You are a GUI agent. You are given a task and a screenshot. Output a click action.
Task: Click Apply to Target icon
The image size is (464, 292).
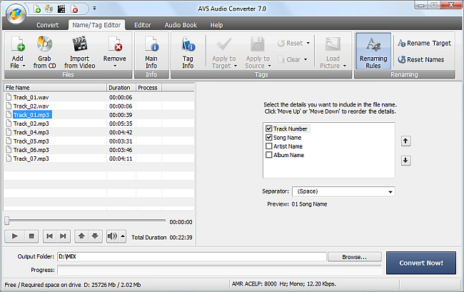224,44
